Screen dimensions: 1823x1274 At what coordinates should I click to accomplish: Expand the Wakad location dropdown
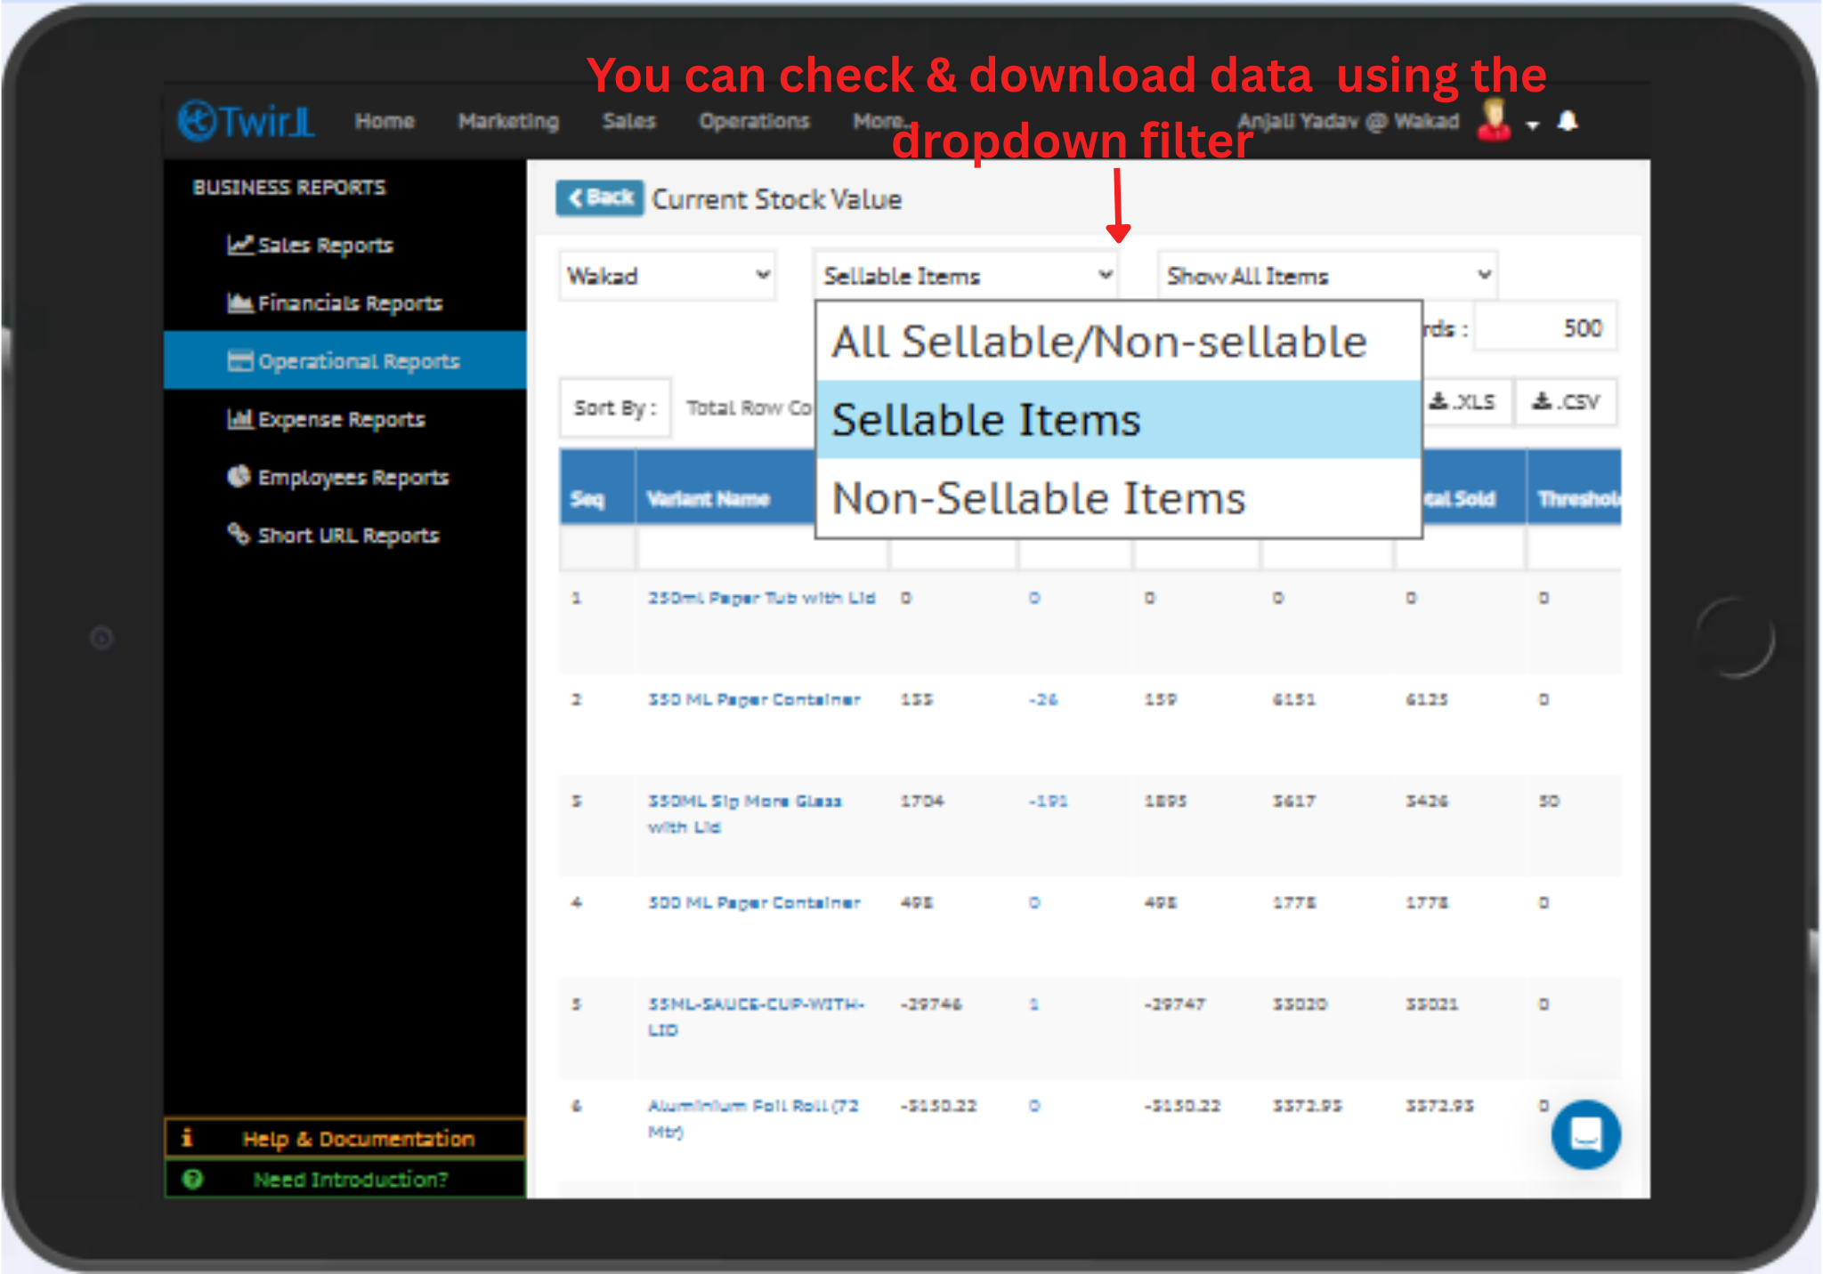pyautogui.click(x=667, y=276)
